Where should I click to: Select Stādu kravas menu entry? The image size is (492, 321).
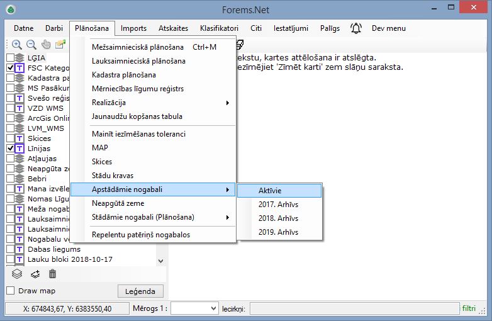(153, 176)
